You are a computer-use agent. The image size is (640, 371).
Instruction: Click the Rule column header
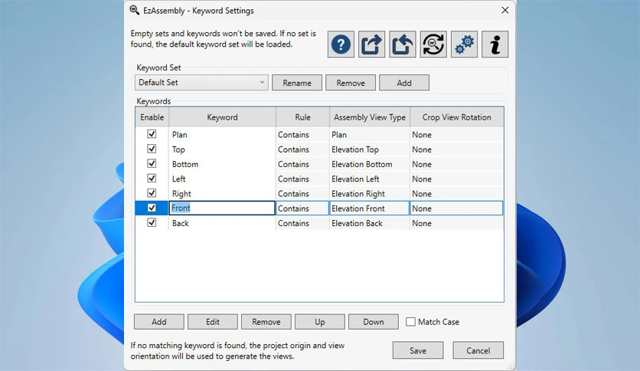[302, 117]
